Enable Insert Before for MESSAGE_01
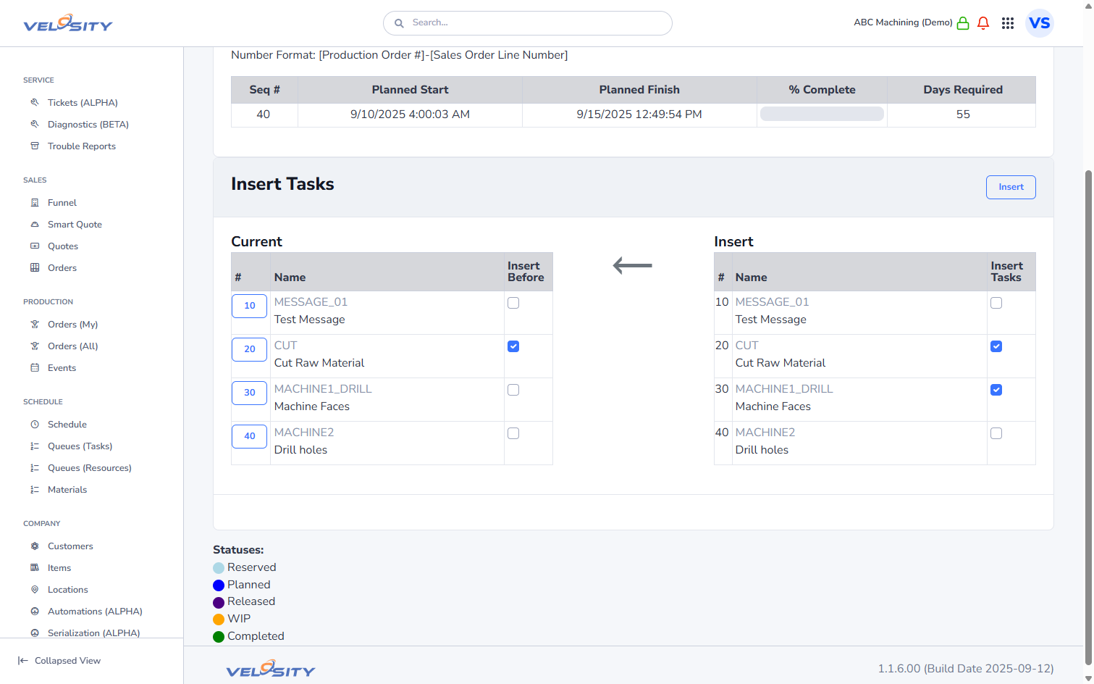This screenshot has width=1094, height=684. (513, 303)
